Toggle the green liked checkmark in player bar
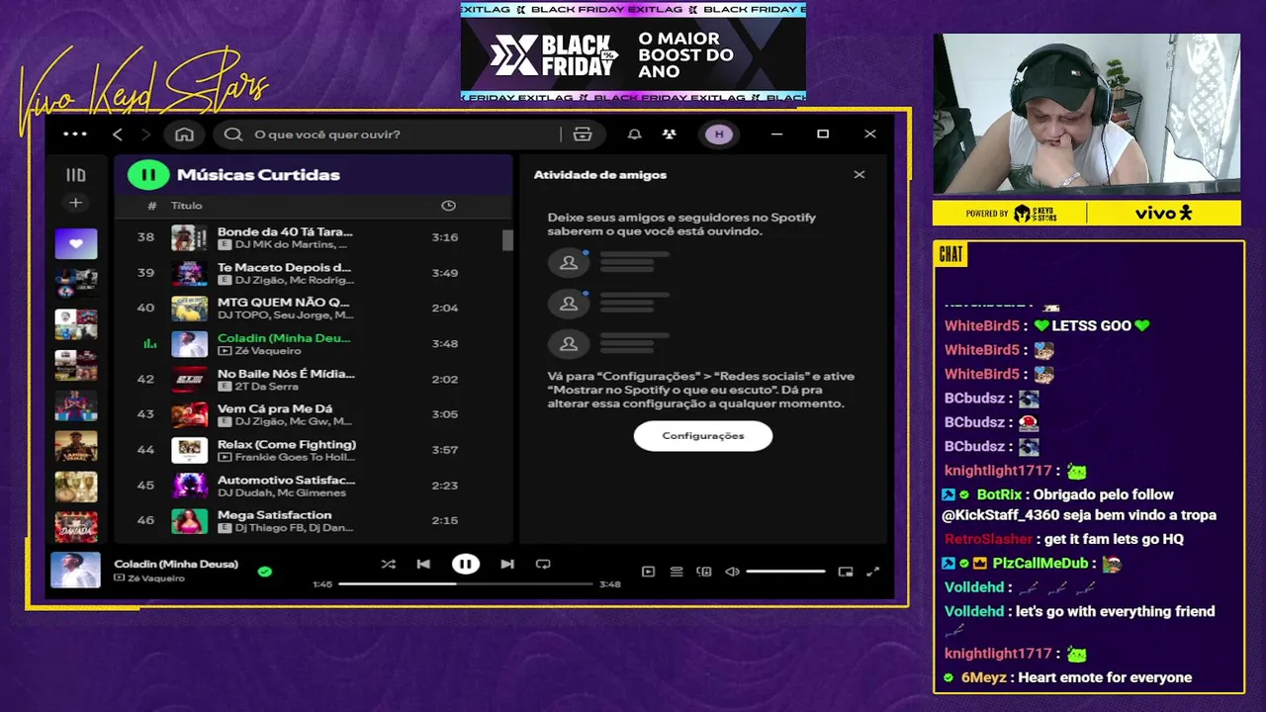This screenshot has width=1266, height=712. (265, 572)
